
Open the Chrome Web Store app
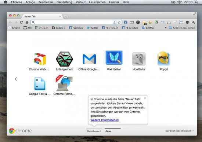coord(39,59)
